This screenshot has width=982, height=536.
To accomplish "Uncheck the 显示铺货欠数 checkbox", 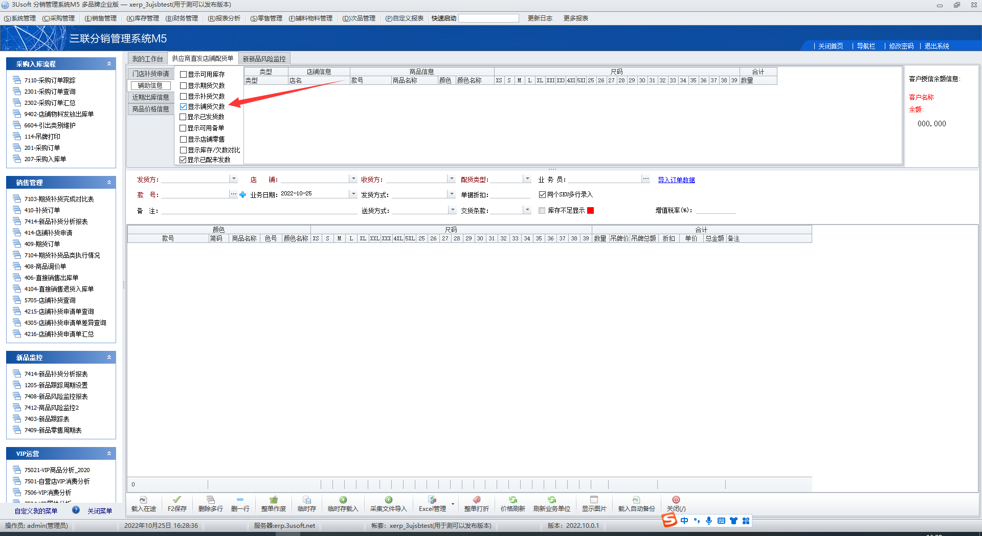I will point(183,106).
